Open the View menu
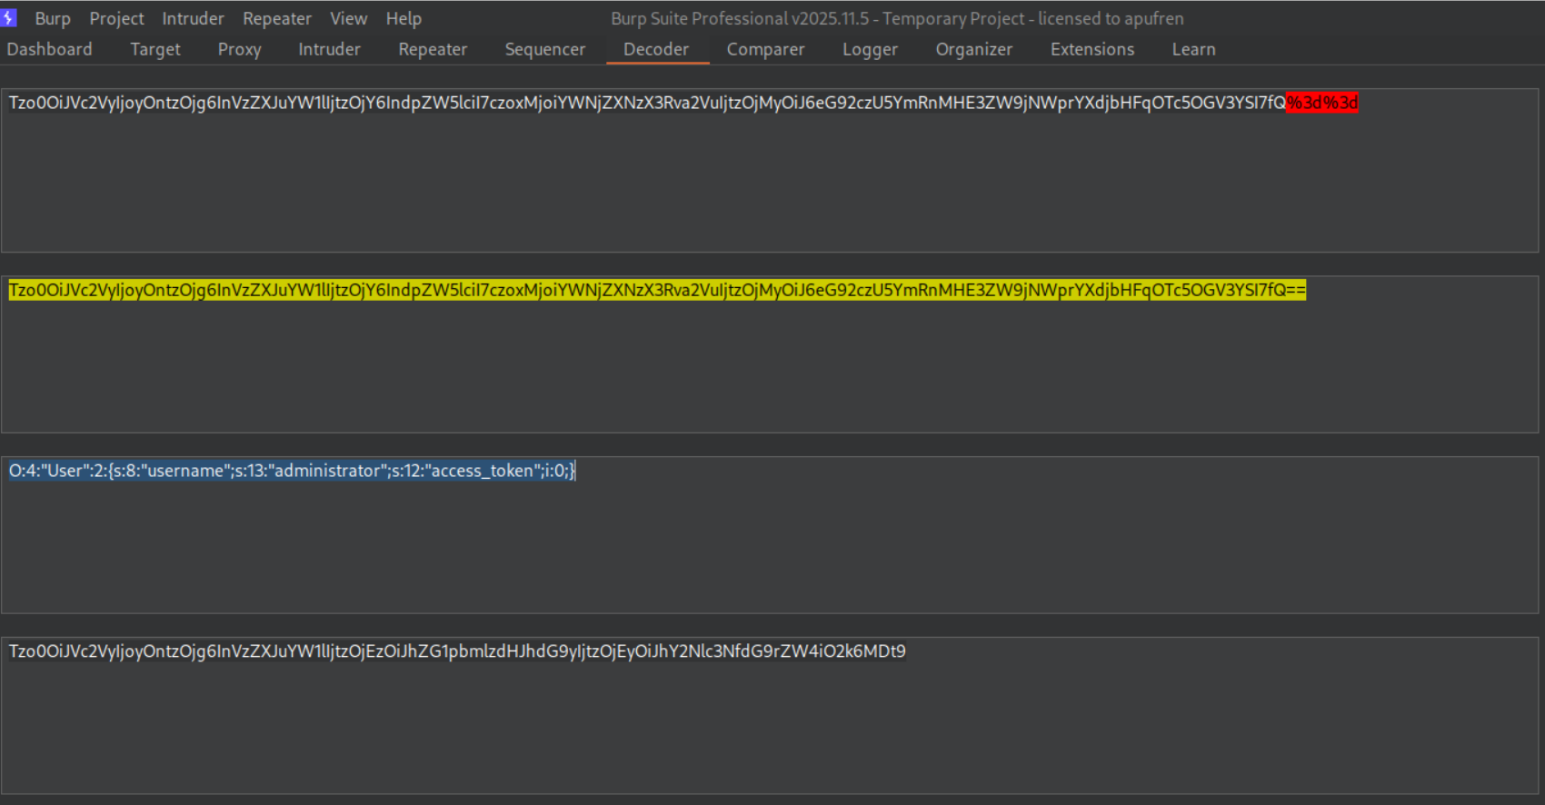1545x805 pixels. click(348, 18)
